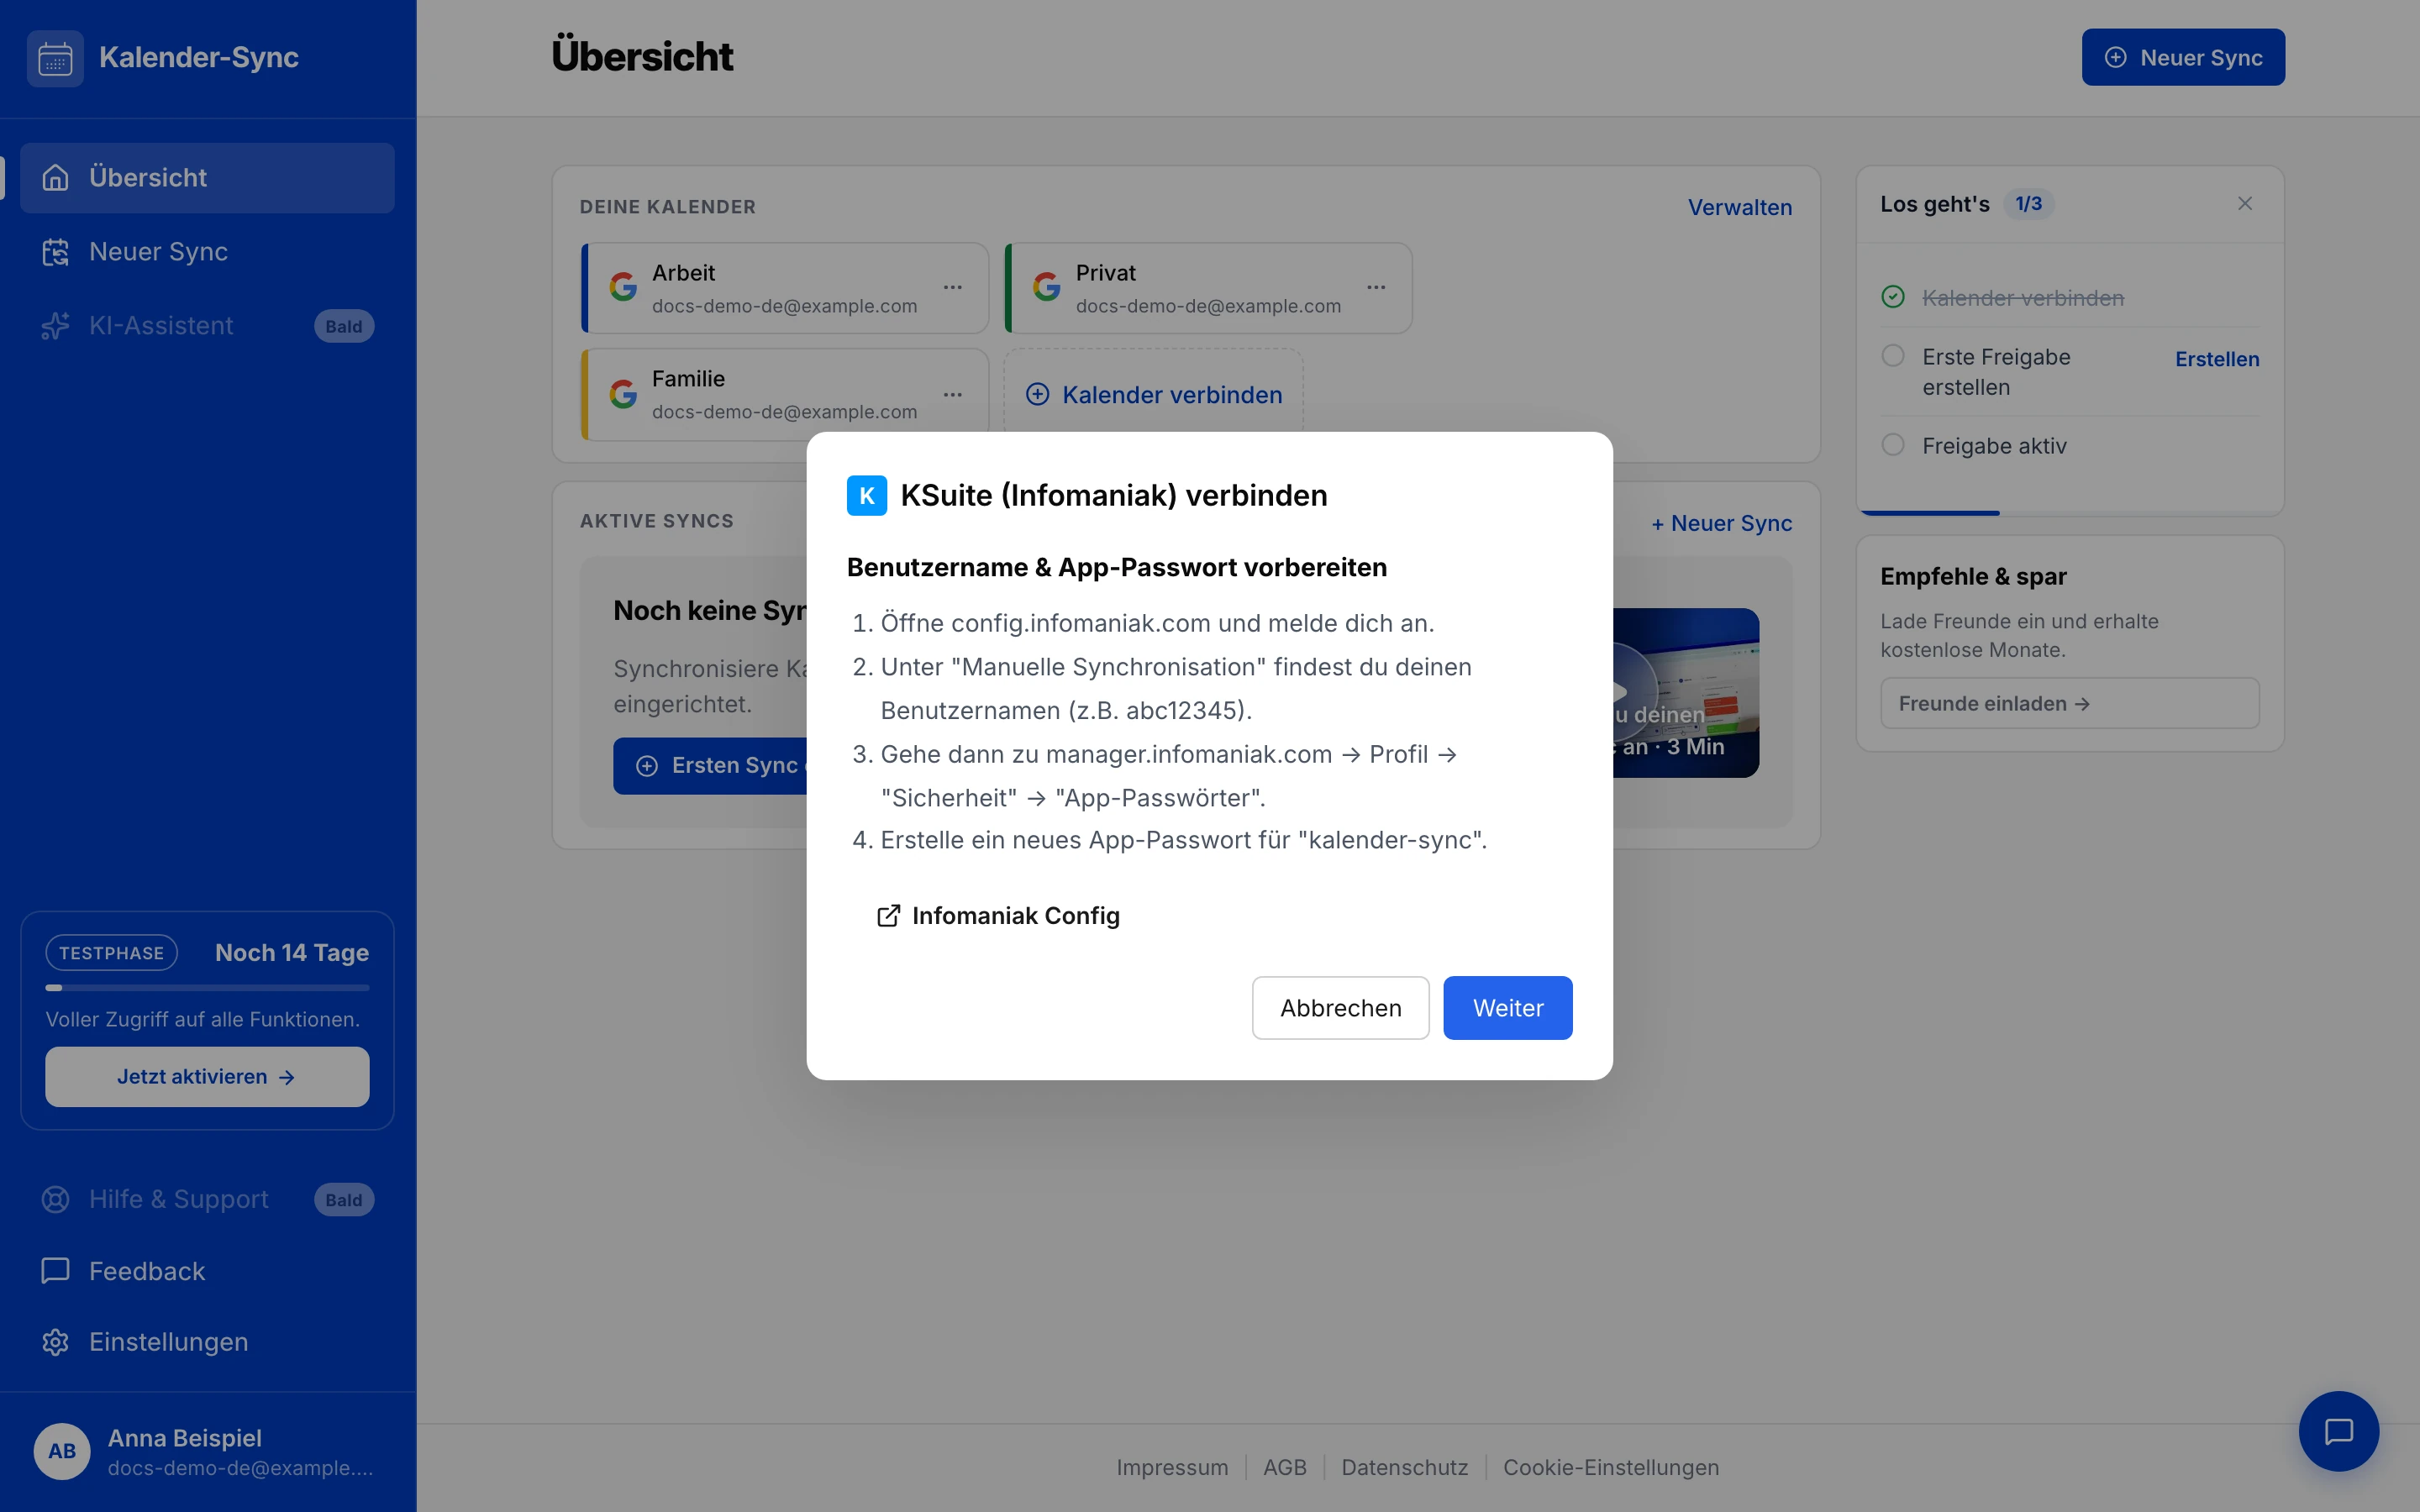Toggle the Erste Freigabe erstellen circle
The height and width of the screenshot is (1512, 2420).
[1892, 356]
